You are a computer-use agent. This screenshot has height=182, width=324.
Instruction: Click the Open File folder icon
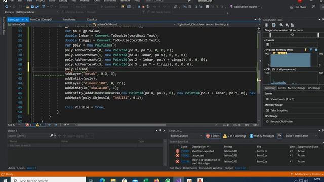click(x=27, y=7)
